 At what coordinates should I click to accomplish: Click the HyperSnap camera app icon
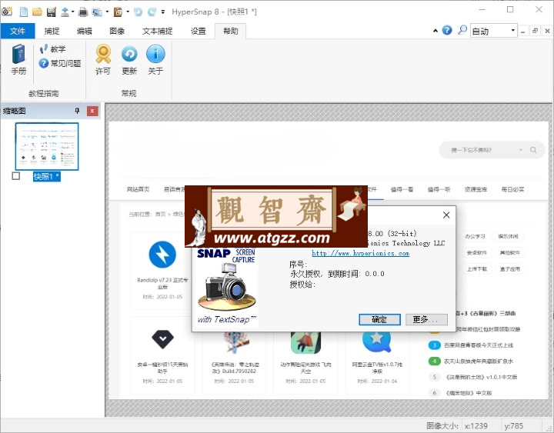pyautogui.click(x=7, y=12)
